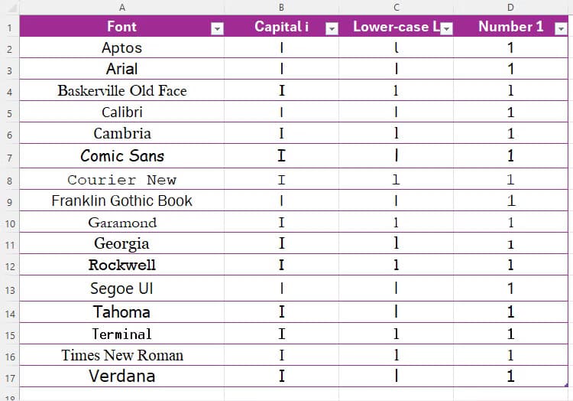The height and width of the screenshot is (401, 573).
Task: Select the Courier New cell
Action: point(121,180)
